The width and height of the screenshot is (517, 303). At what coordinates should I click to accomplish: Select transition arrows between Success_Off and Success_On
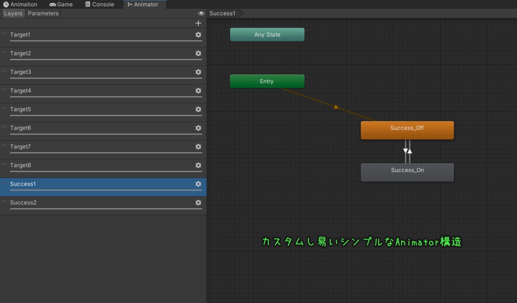[407, 151]
